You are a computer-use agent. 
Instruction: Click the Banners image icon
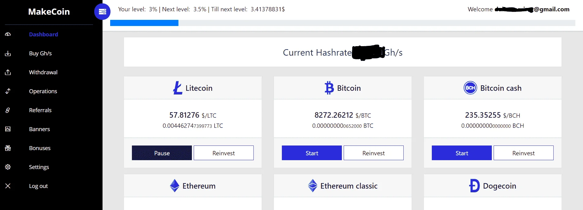(x=8, y=129)
